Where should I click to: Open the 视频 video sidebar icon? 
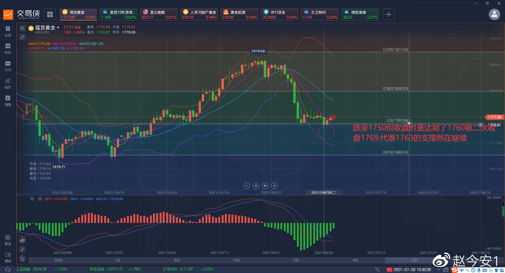click(x=8, y=100)
